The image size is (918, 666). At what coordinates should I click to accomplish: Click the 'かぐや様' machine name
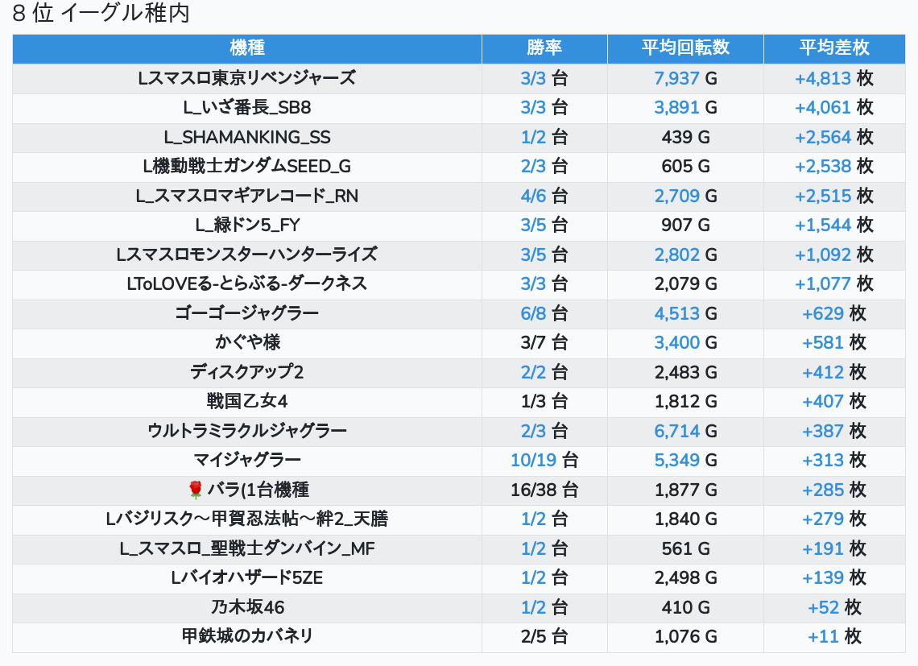tap(247, 343)
